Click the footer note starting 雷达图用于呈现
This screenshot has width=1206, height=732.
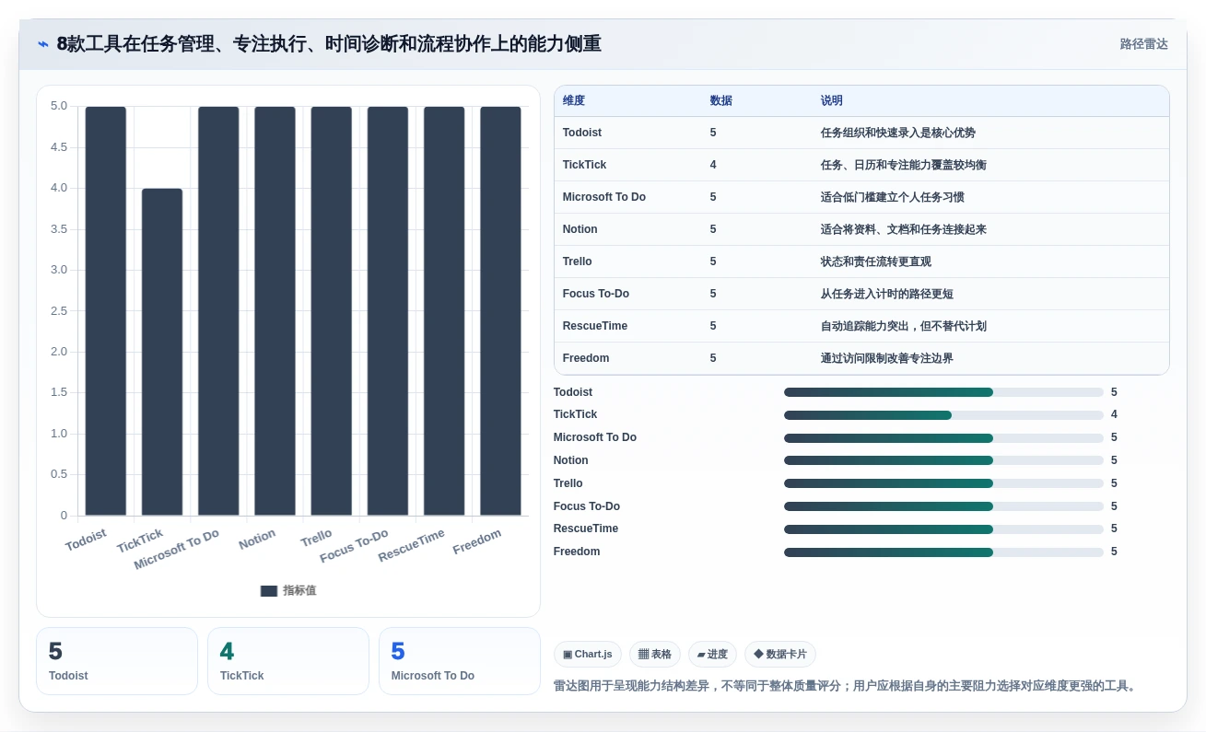pos(847,686)
